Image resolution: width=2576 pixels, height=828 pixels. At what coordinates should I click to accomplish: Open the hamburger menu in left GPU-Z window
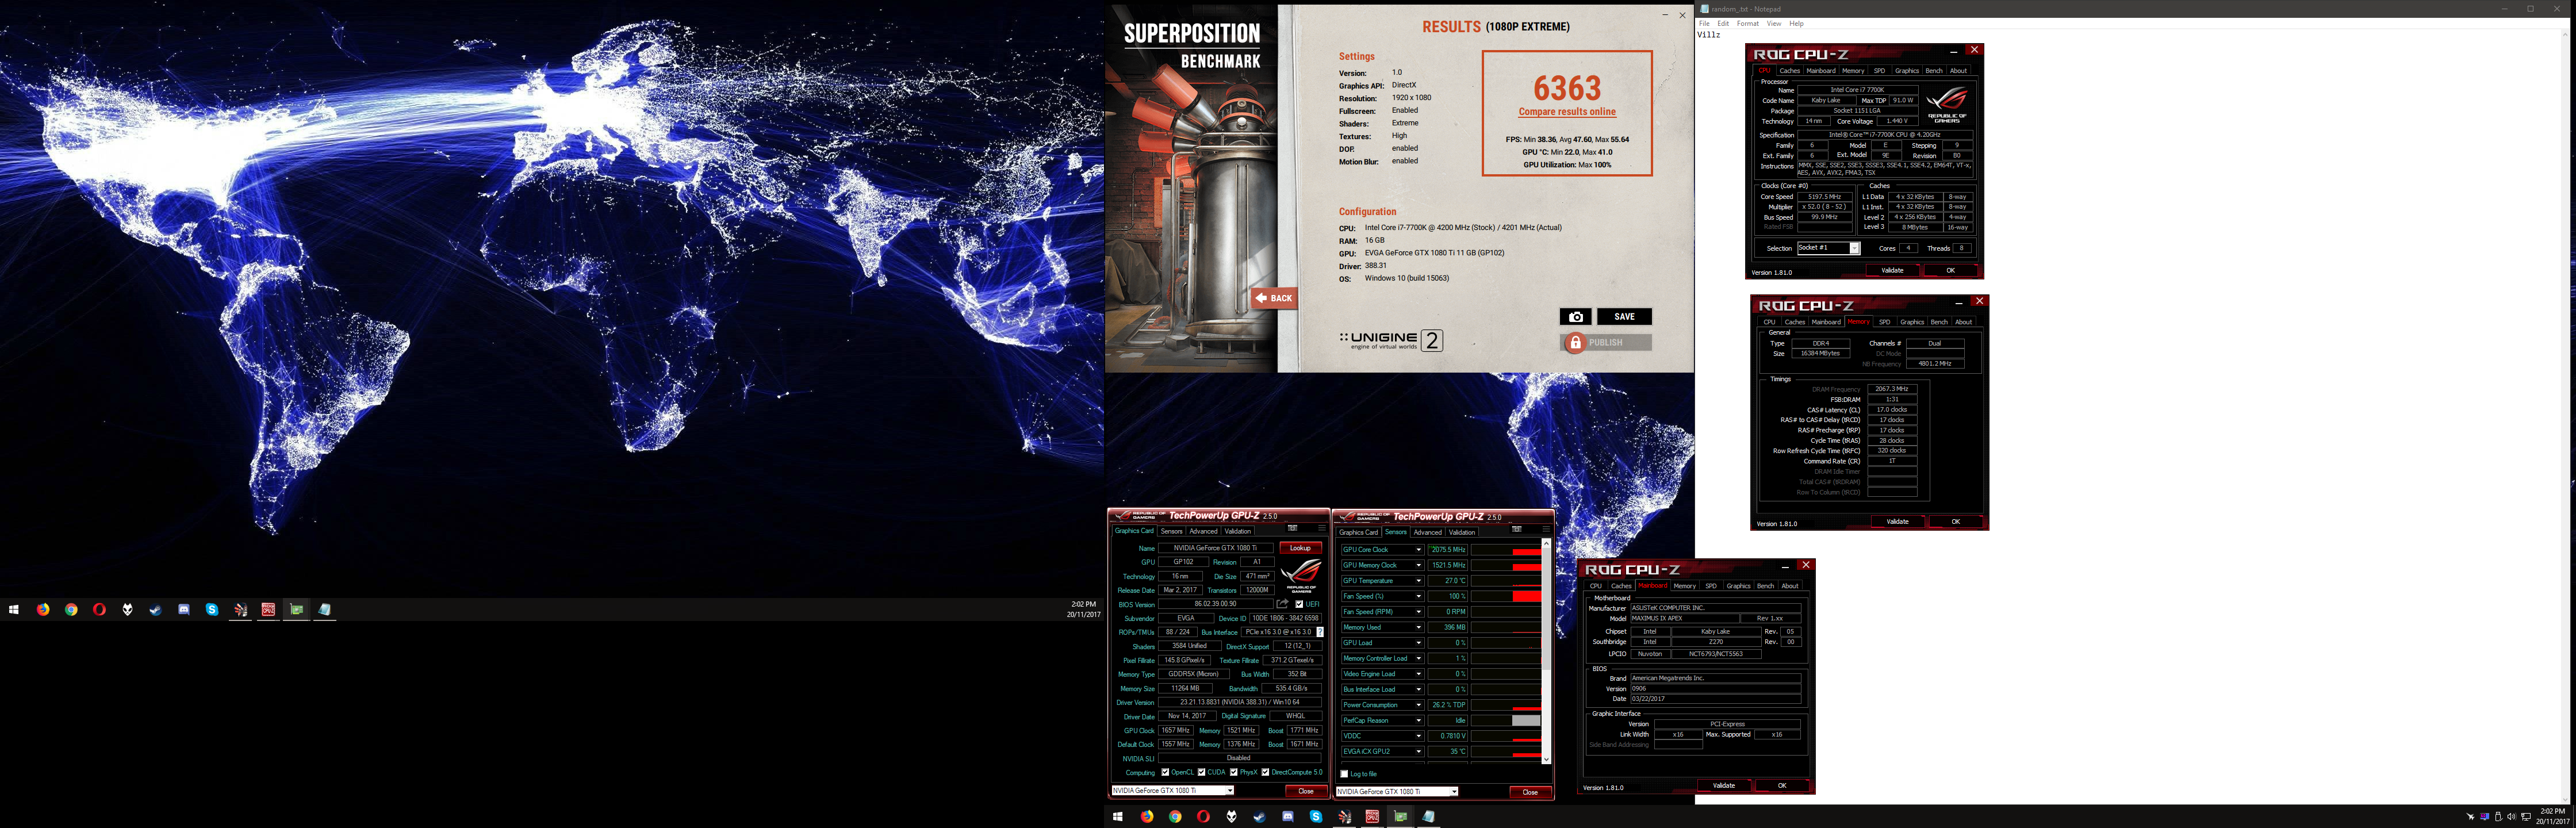1321,528
